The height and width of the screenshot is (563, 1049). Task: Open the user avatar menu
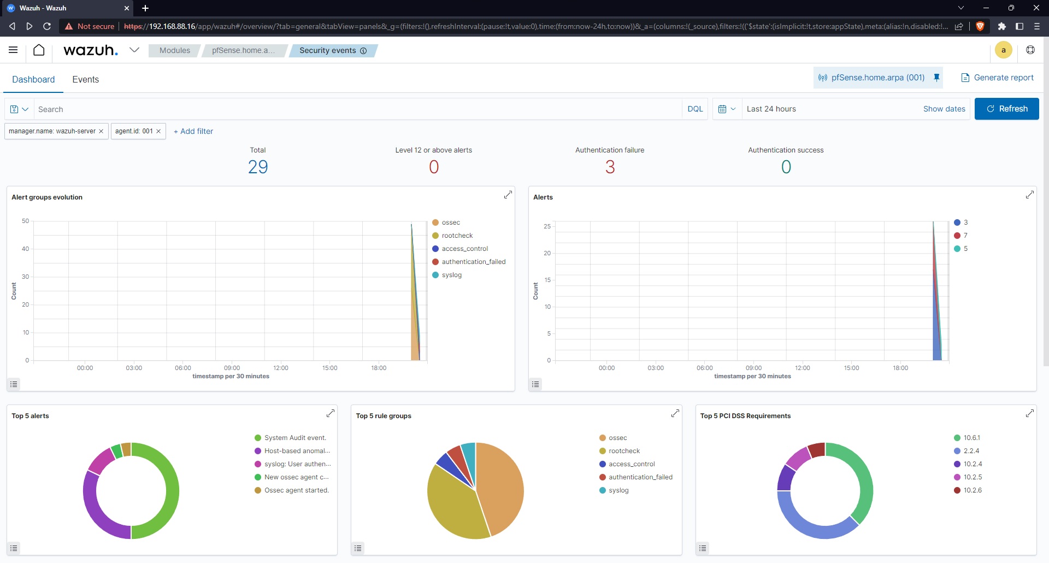[x=1003, y=50]
